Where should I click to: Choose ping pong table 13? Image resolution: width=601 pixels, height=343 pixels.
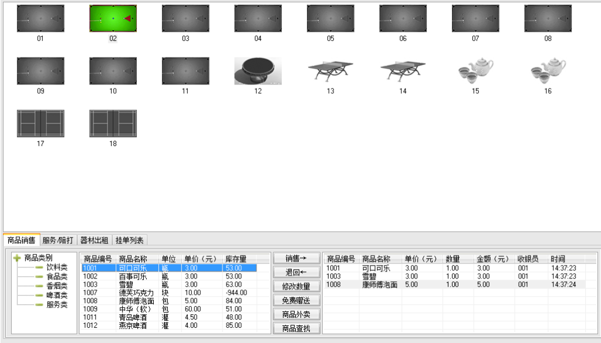coord(330,71)
